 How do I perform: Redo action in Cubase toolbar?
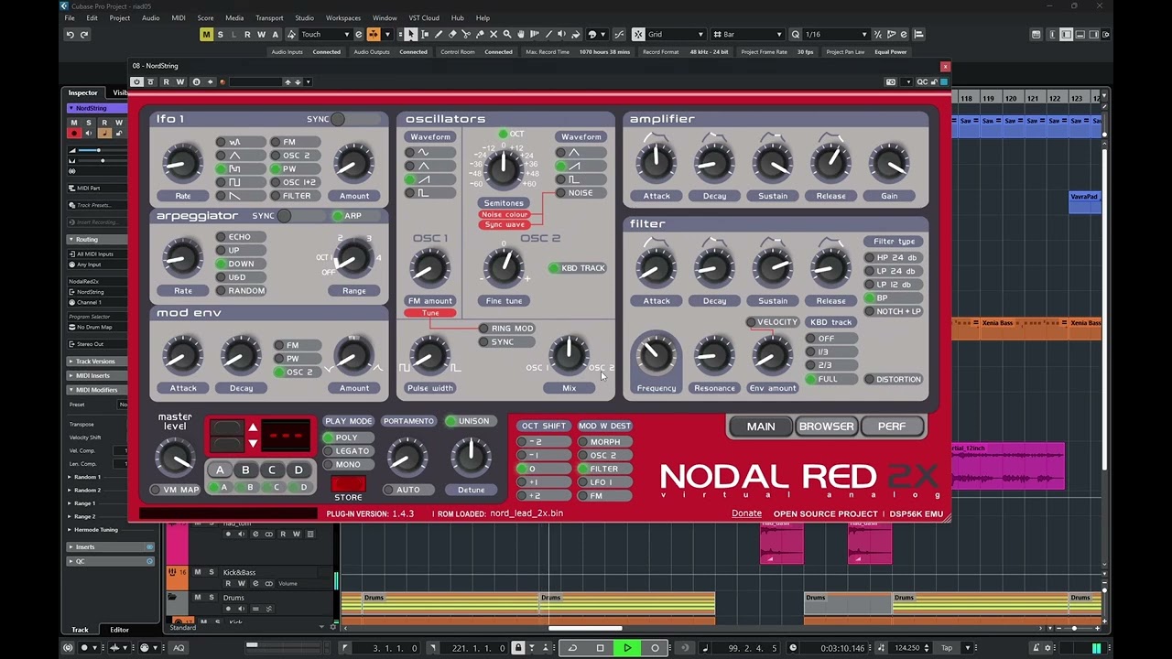click(84, 35)
